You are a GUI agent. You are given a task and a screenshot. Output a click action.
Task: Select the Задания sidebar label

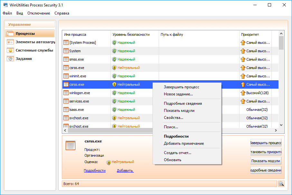pos(24,59)
